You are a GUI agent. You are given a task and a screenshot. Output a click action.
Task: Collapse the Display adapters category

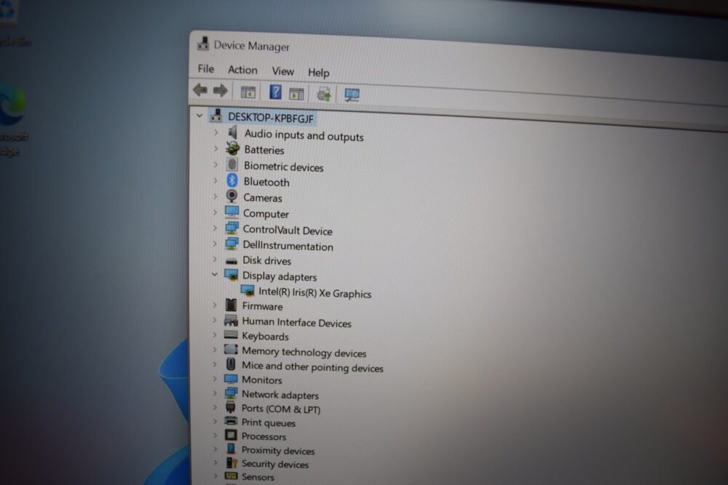215,274
